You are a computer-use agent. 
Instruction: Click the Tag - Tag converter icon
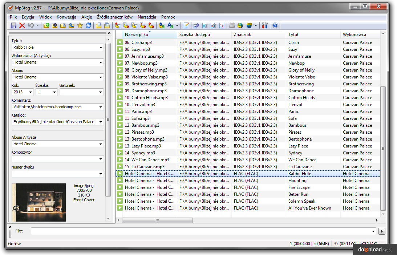coord(151,25)
